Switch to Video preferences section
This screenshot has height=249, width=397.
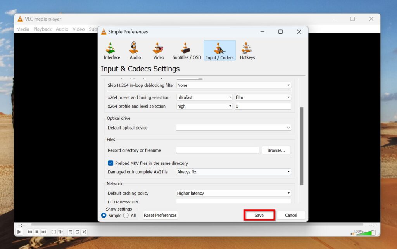pos(158,50)
